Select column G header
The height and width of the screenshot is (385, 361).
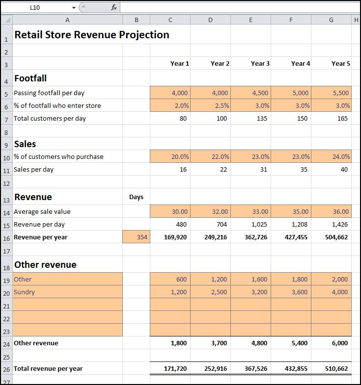(x=331, y=20)
